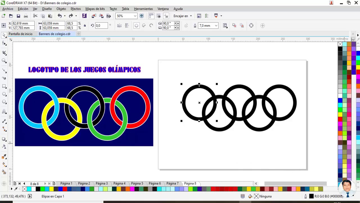Select the Pick tool in toolbox
The image size is (360, 203).
pos(4,35)
